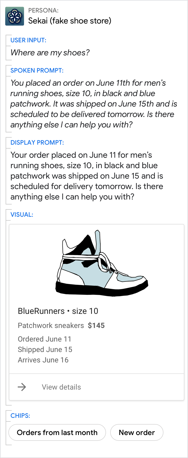Click the PERSONA heading label

click(43, 10)
